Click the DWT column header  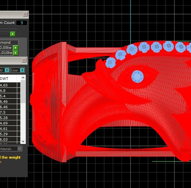(x=8, y=79)
